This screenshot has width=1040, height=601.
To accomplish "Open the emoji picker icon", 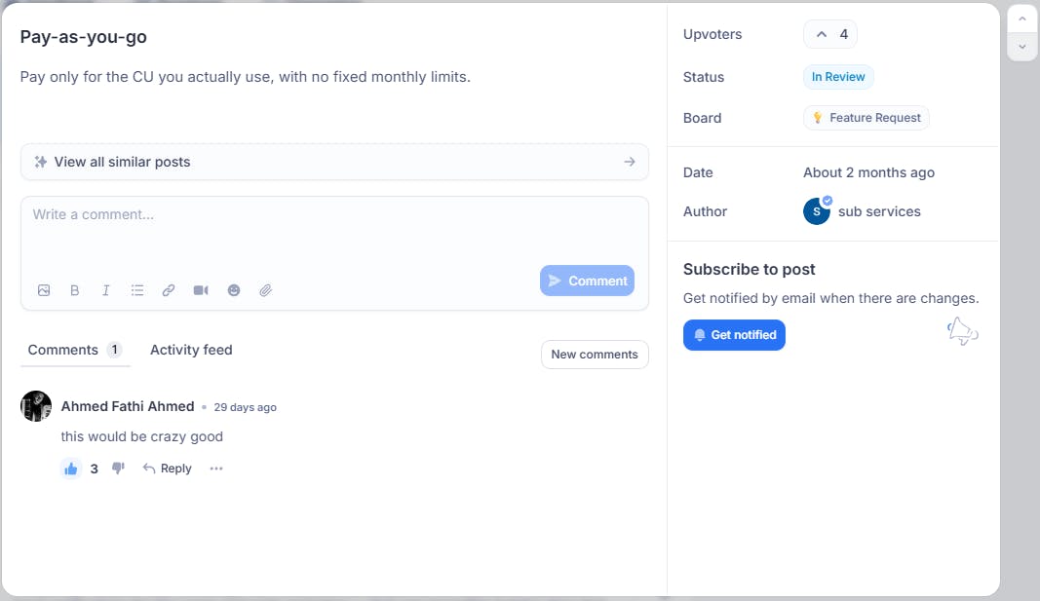I will point(234,289).
